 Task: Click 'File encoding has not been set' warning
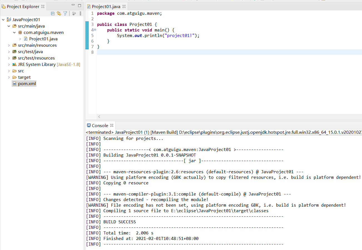[x=216, y=205]
